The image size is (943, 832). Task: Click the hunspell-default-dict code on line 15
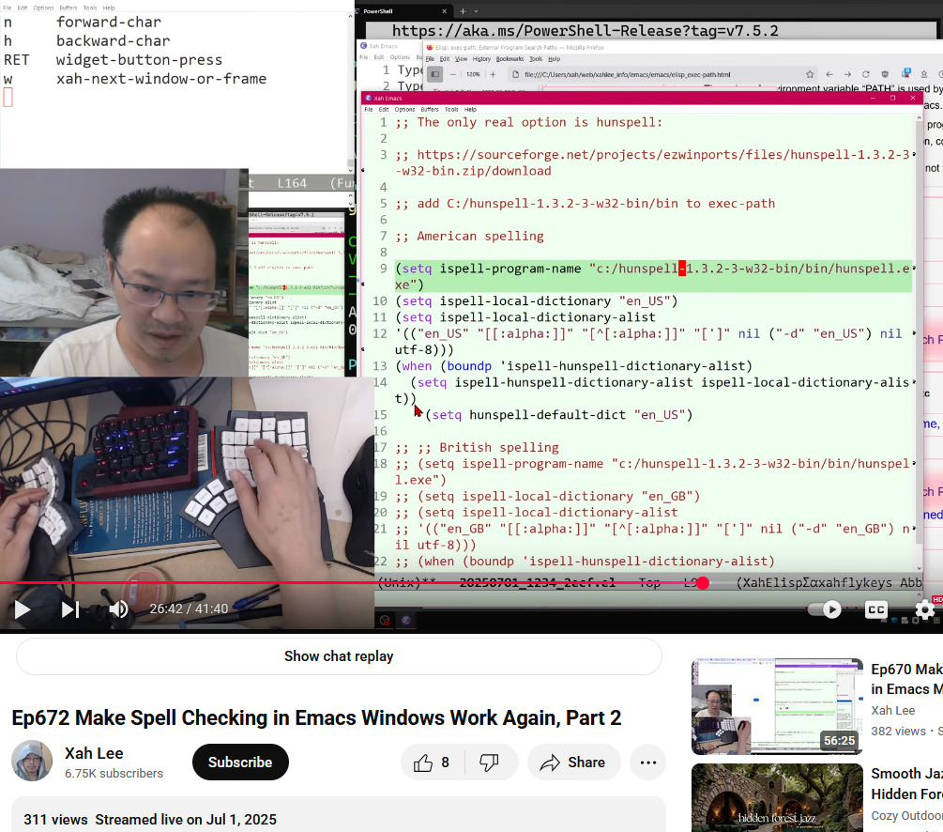559,415
